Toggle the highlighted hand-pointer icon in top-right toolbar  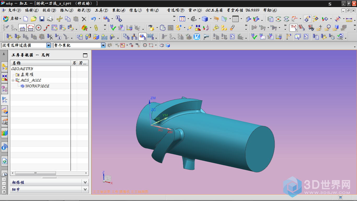coord(307,19)
